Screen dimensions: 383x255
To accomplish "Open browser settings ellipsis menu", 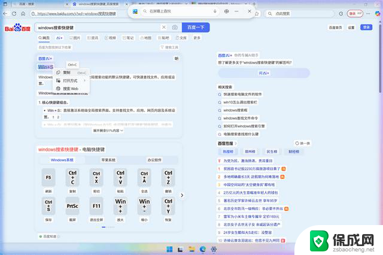I will point(368,14).
